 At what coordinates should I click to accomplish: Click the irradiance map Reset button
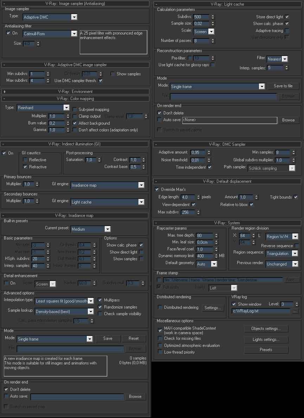134,338
